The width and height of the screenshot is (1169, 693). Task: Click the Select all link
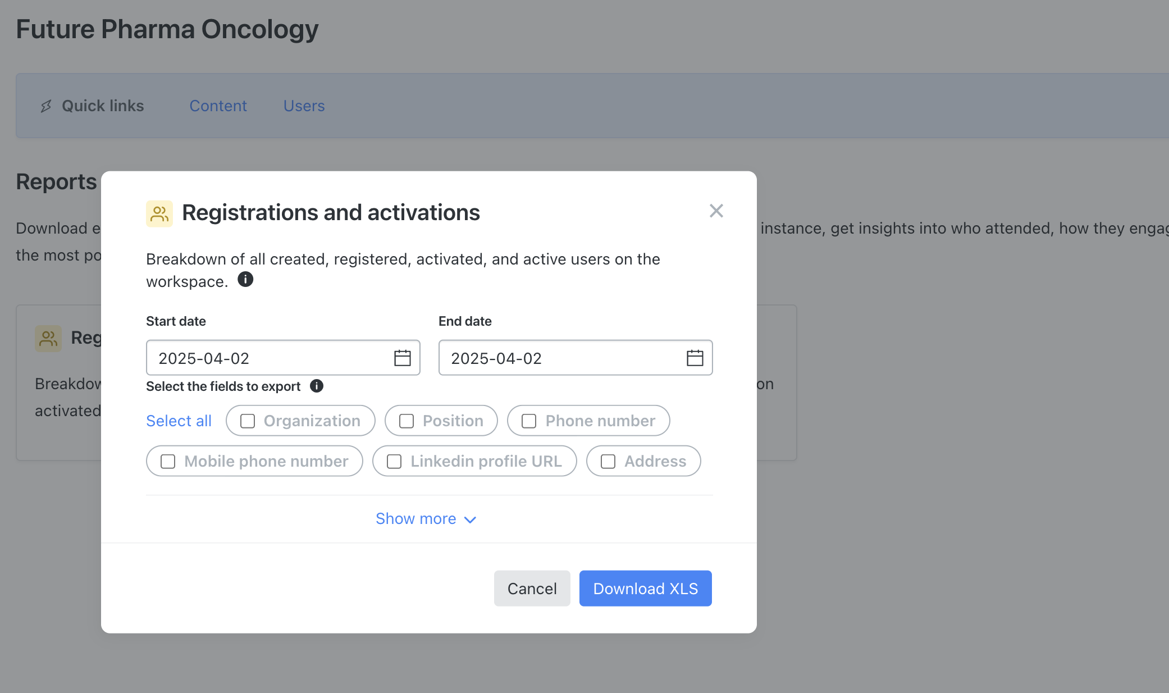pyautogui.click(x=179, y=421)
